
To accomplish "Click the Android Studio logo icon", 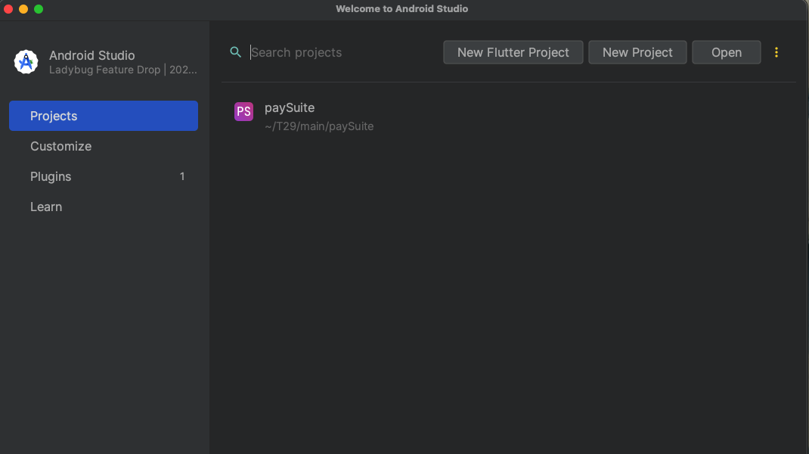I will coord(26,61).
